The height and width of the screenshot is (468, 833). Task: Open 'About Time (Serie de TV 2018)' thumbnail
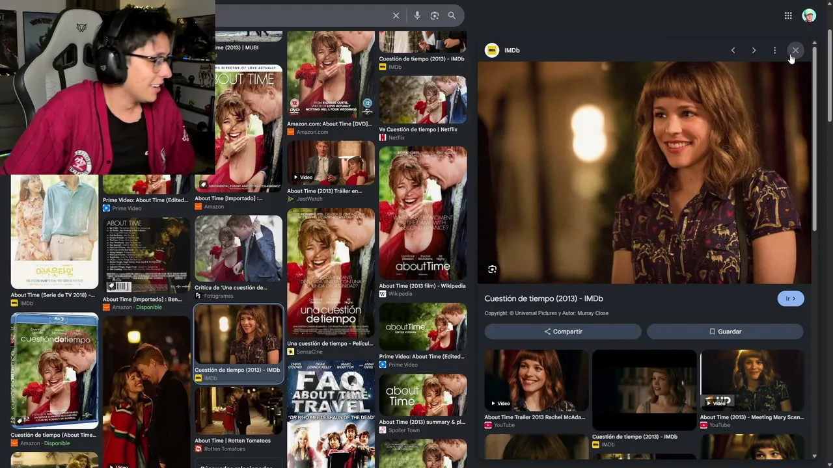(55, 231)
